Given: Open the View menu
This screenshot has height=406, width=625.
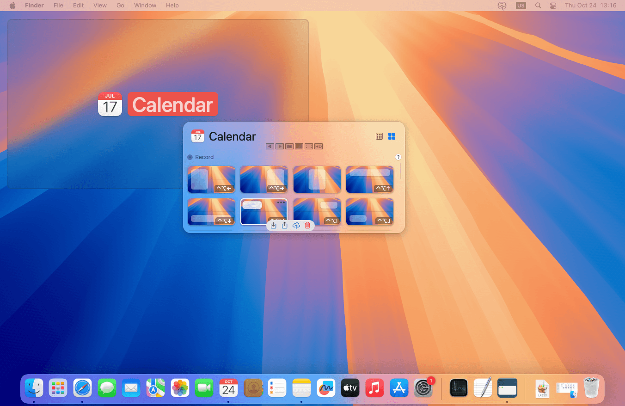Looking at the screenshot, I should point(100,6).
